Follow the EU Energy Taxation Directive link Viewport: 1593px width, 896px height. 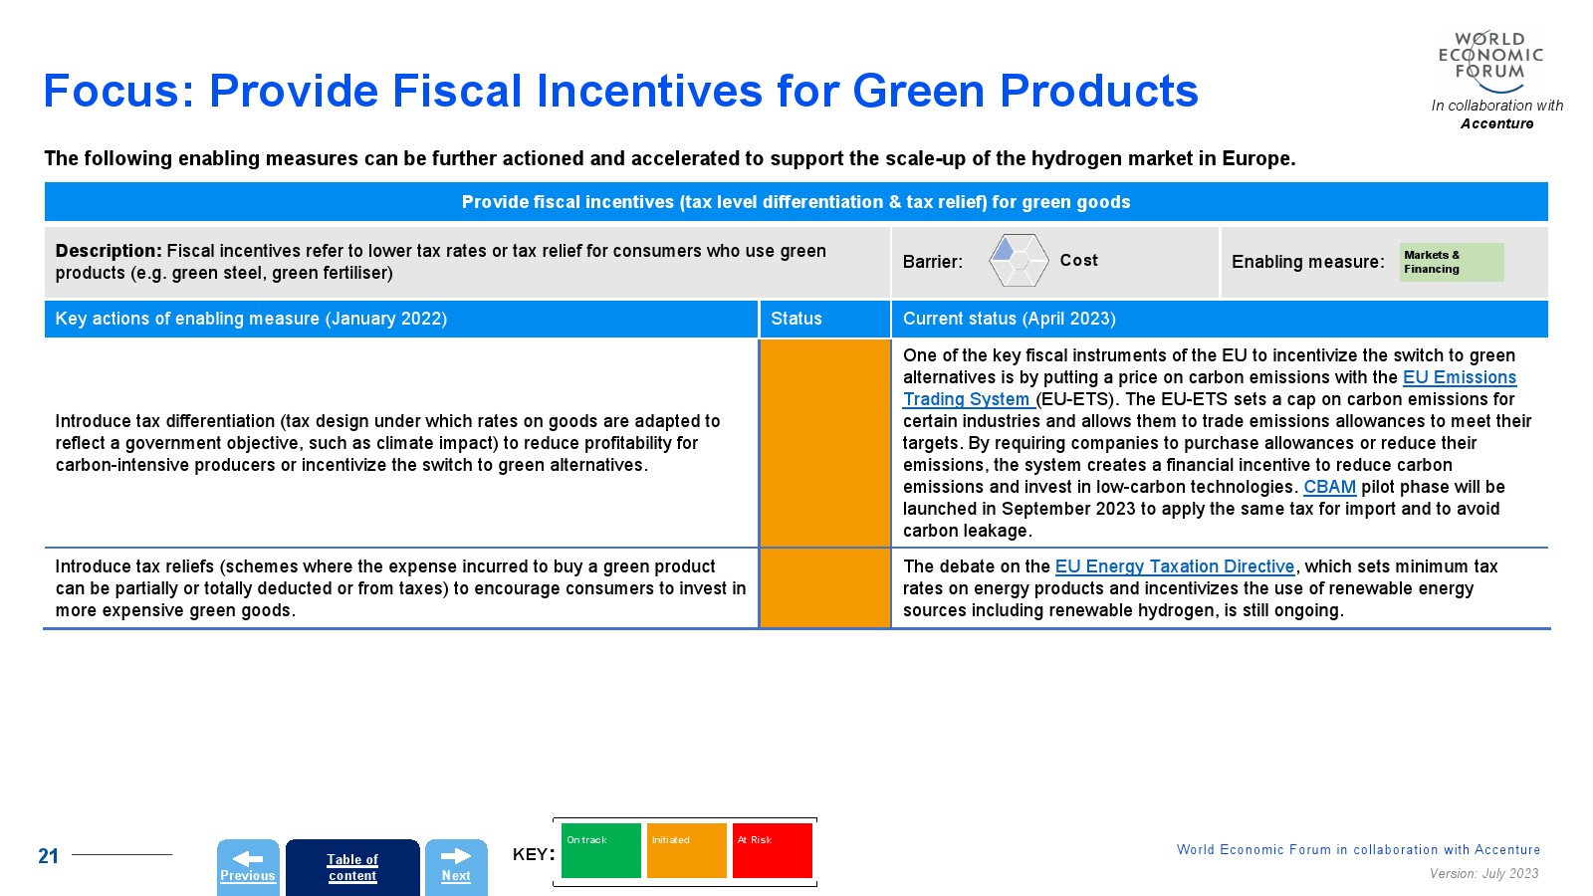1174,566
